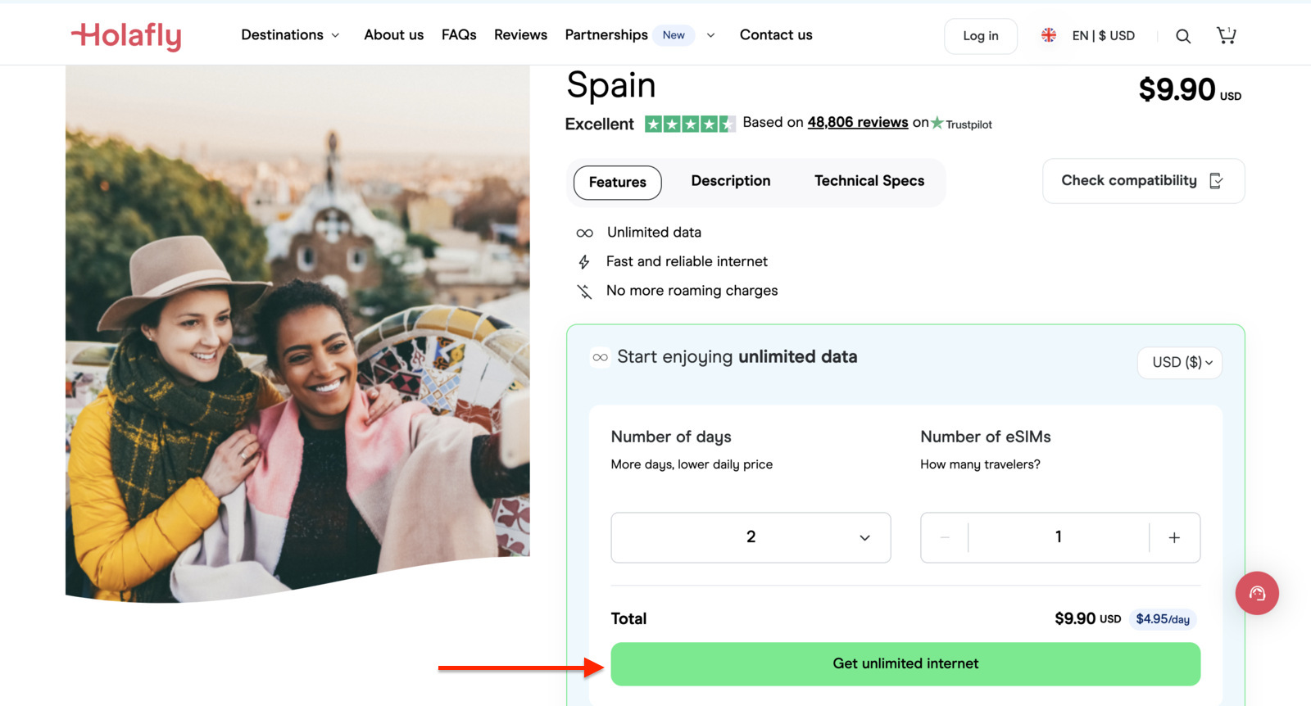Screen dimensions: 1311x706
Task: Click the Trustpilot star rating
Action: tap(690, 123)
